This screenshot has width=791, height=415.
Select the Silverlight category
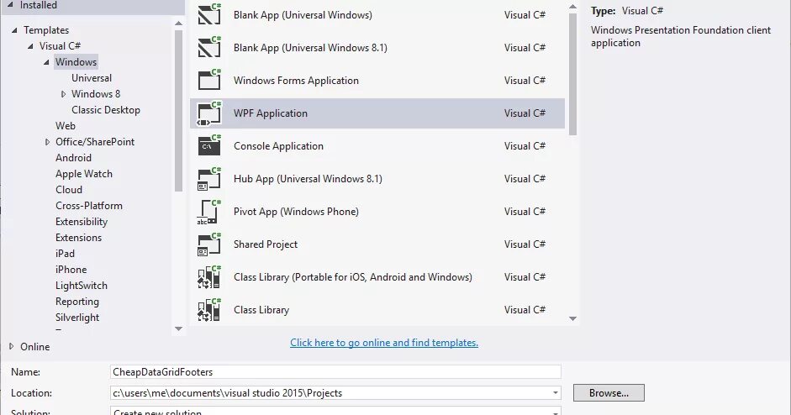tap(77, 318)
